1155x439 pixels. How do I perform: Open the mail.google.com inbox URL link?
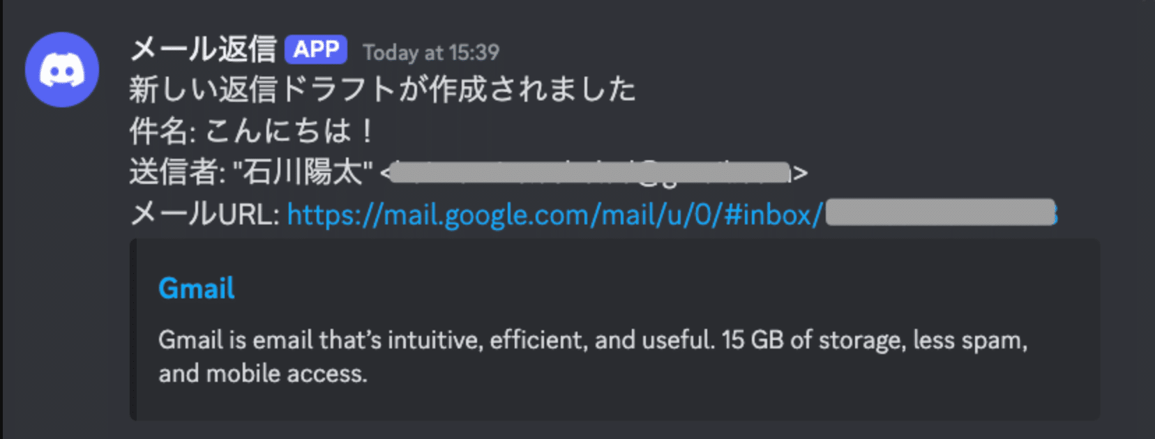pos(554,215)
